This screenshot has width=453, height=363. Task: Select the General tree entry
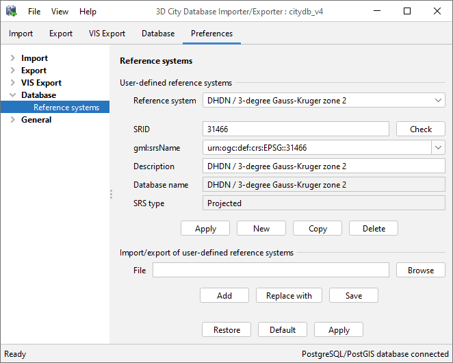coord(36,119)
